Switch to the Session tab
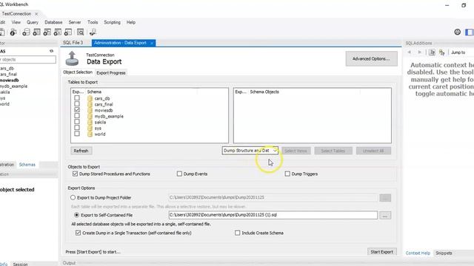Screen dimensions: 474x266 20,264
